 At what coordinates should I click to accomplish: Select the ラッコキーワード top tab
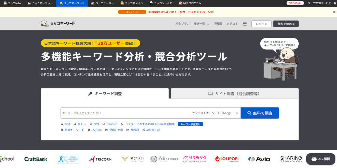(x=72, y=3)
